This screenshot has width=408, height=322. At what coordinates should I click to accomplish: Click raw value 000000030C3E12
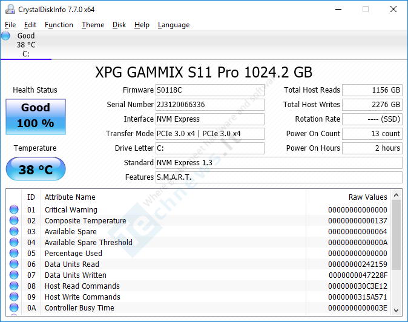point(358,286)
